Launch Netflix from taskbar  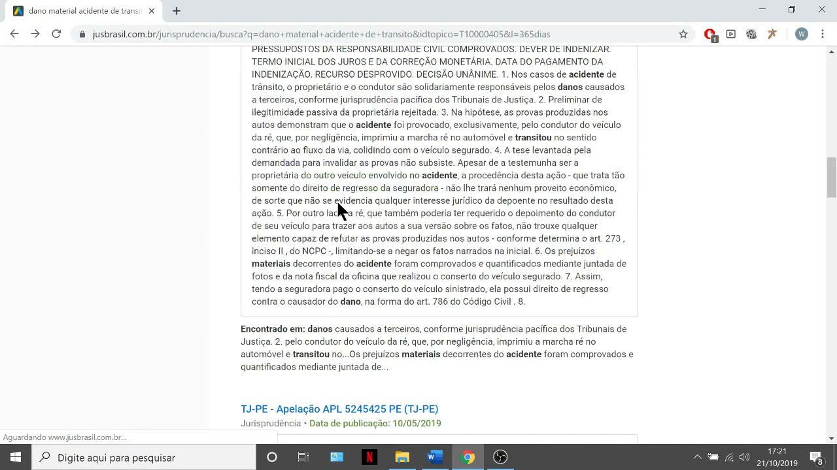[x=369, y=457]
